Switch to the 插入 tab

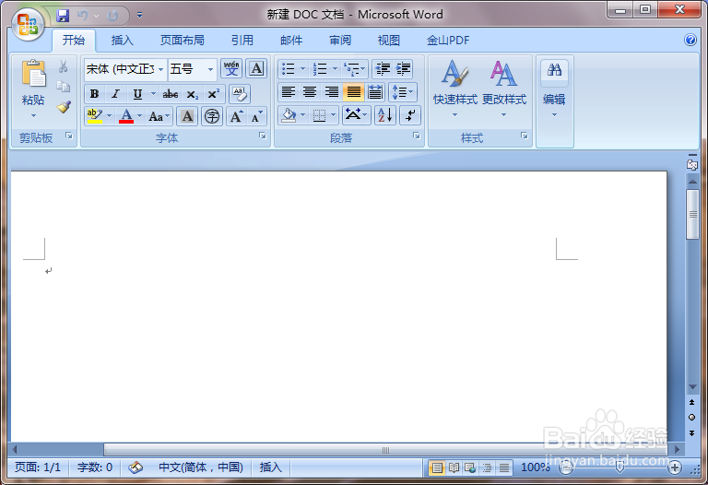(123, 41)
